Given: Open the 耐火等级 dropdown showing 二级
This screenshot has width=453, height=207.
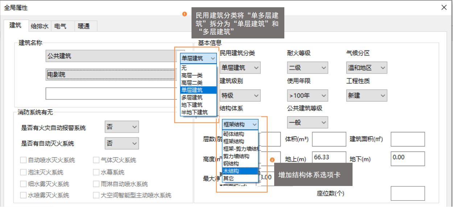Looking at the screenshot, I should (x=308, y=67).
